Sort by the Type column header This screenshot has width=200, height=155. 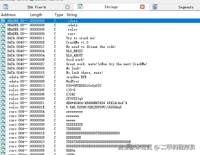point(59,15)
